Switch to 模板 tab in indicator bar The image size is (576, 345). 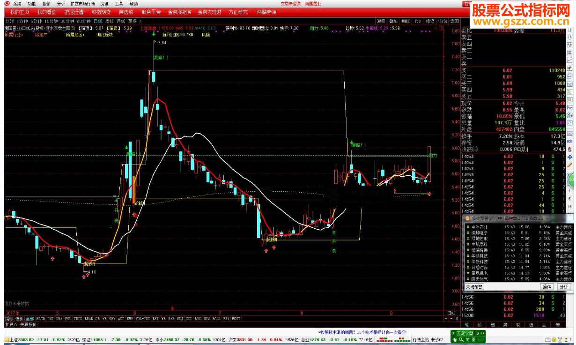(20, 319)
